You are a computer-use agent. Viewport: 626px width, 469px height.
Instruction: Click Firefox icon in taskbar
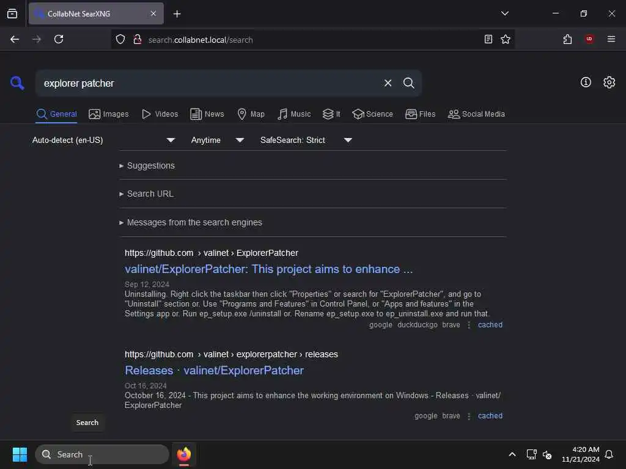pos(184,454)
